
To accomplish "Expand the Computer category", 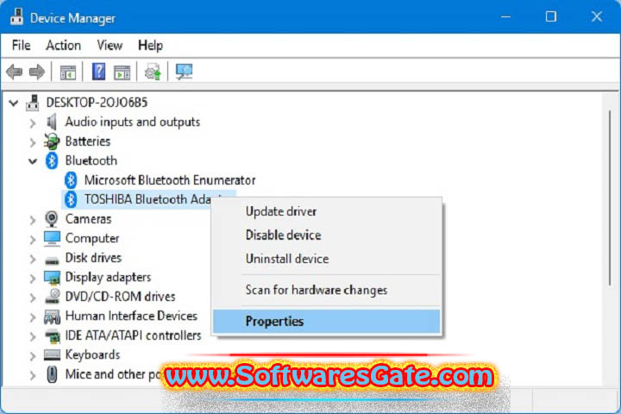I will 33,239.
